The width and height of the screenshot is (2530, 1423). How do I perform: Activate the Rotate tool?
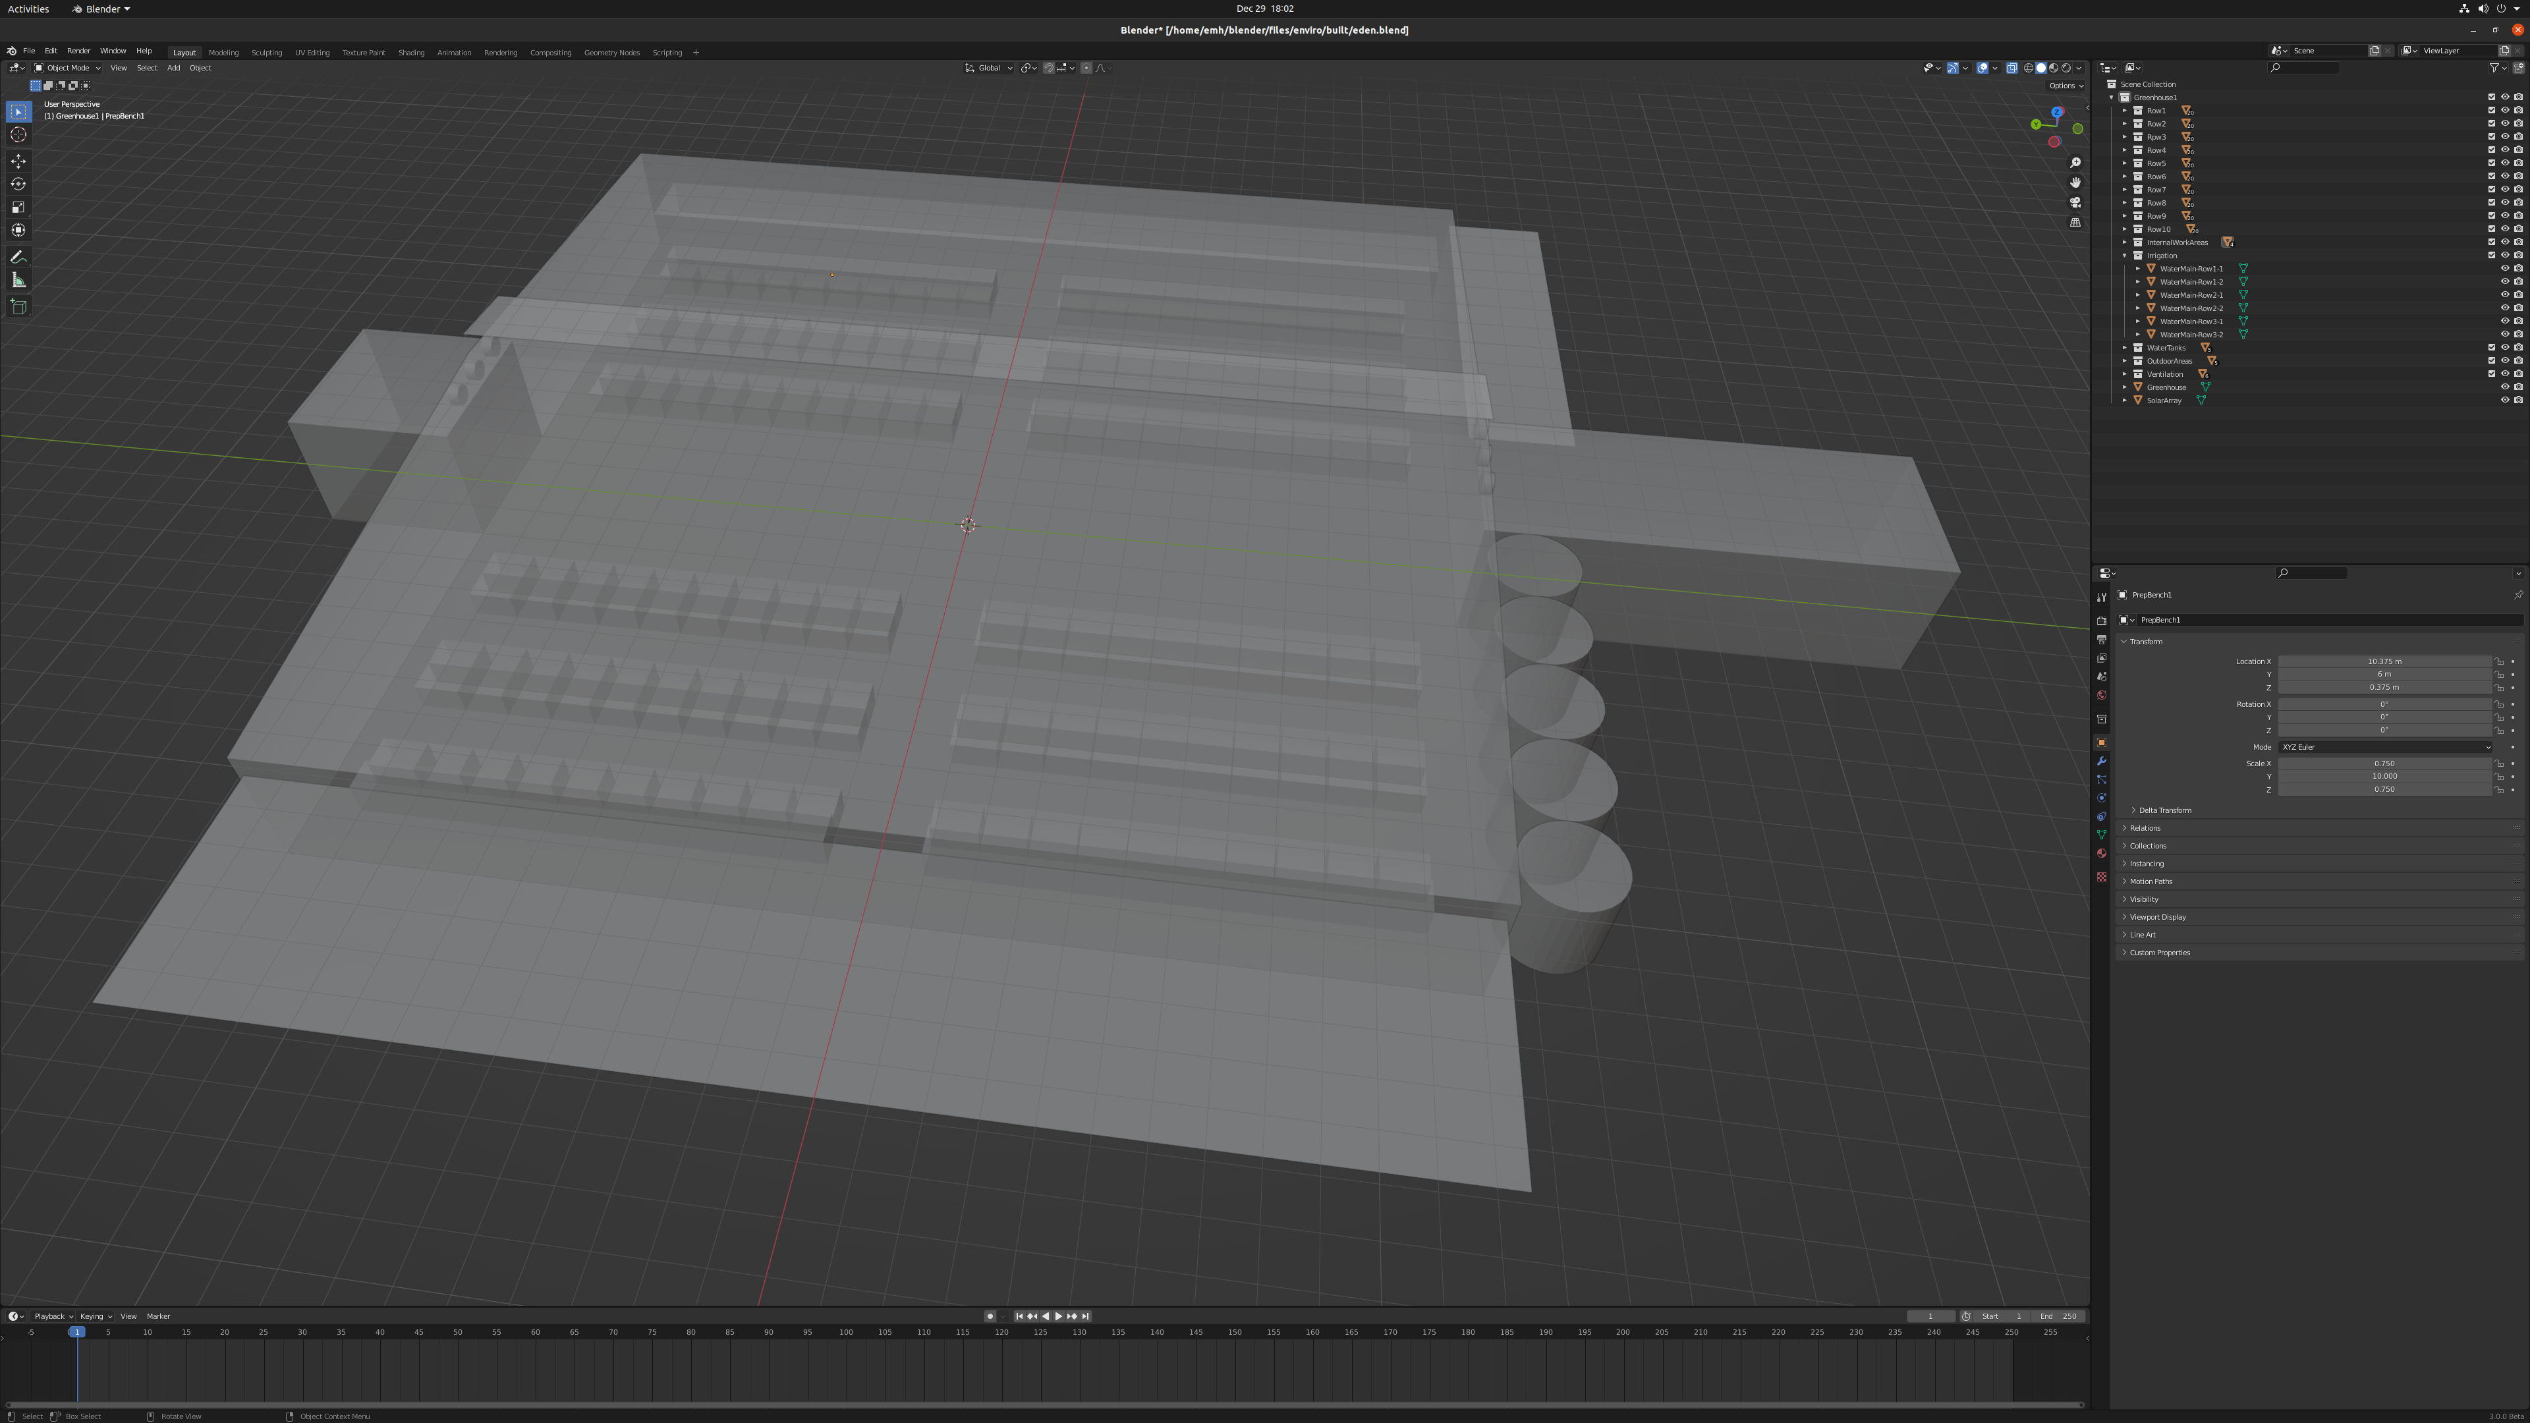(x=18, y=184)
